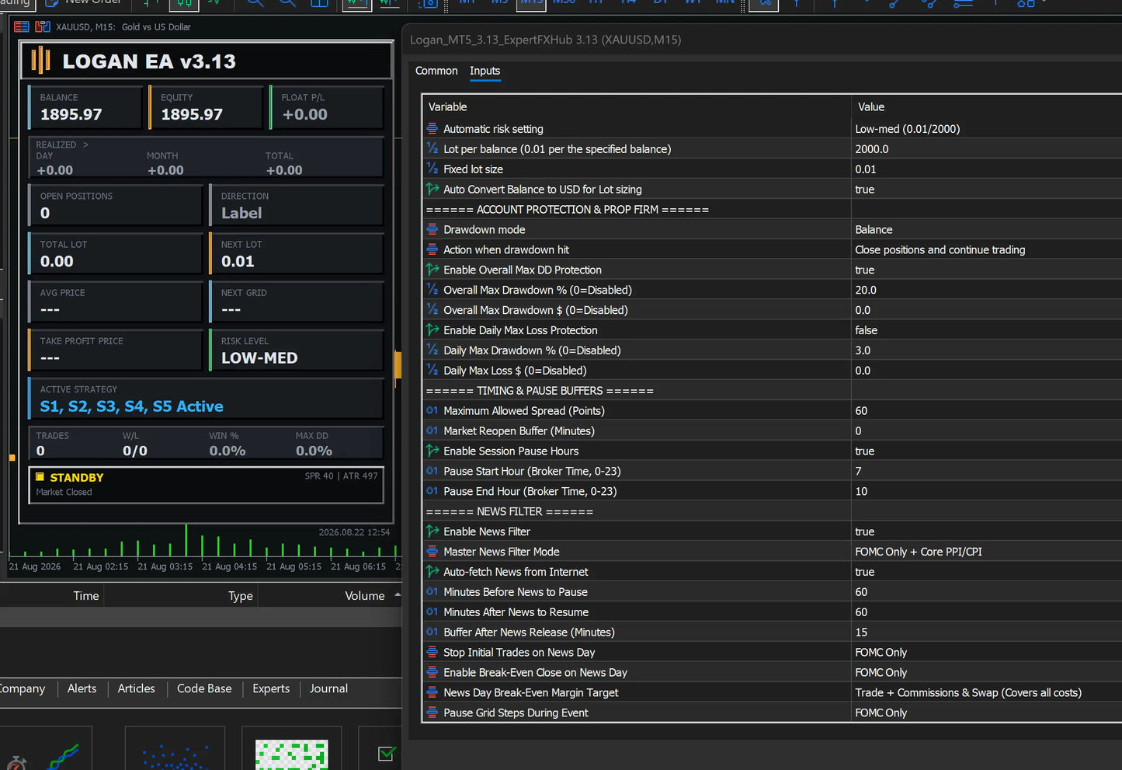Click the Volume column header
The image size is (1122, 770).
click(x=364, y=596)
